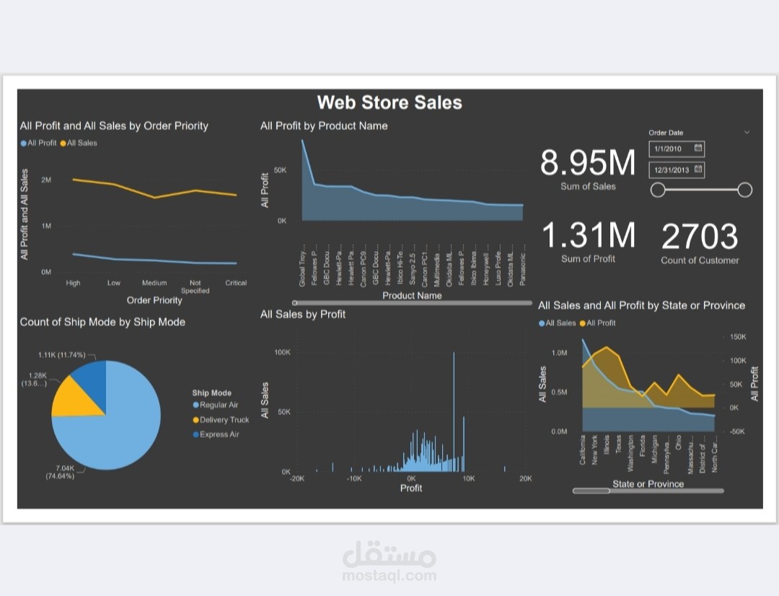Click the Low order priority axis label
Screen dimensions: 779x596
114,283
